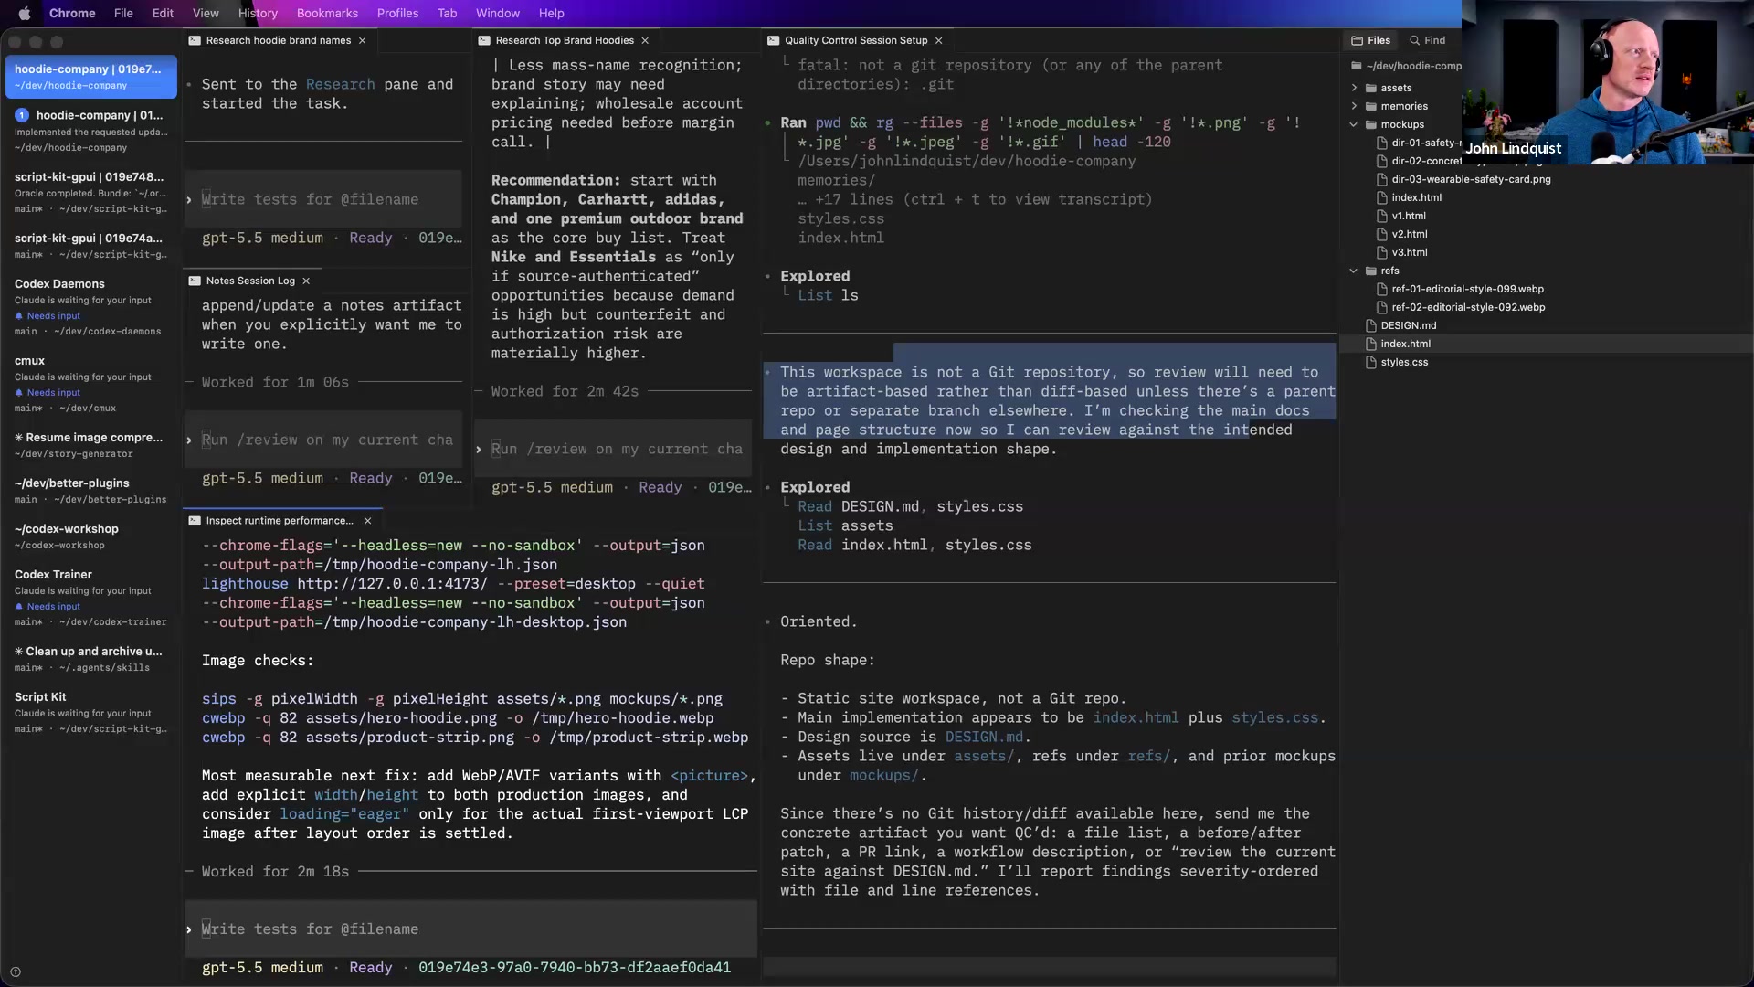Open the History menu
The width and height of the screenshot is (1754, 987).
(258, 13)
